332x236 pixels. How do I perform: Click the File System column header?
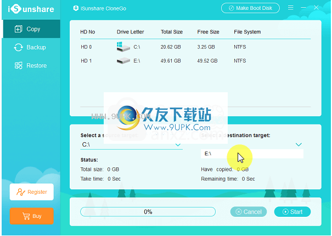coord(247,32)
